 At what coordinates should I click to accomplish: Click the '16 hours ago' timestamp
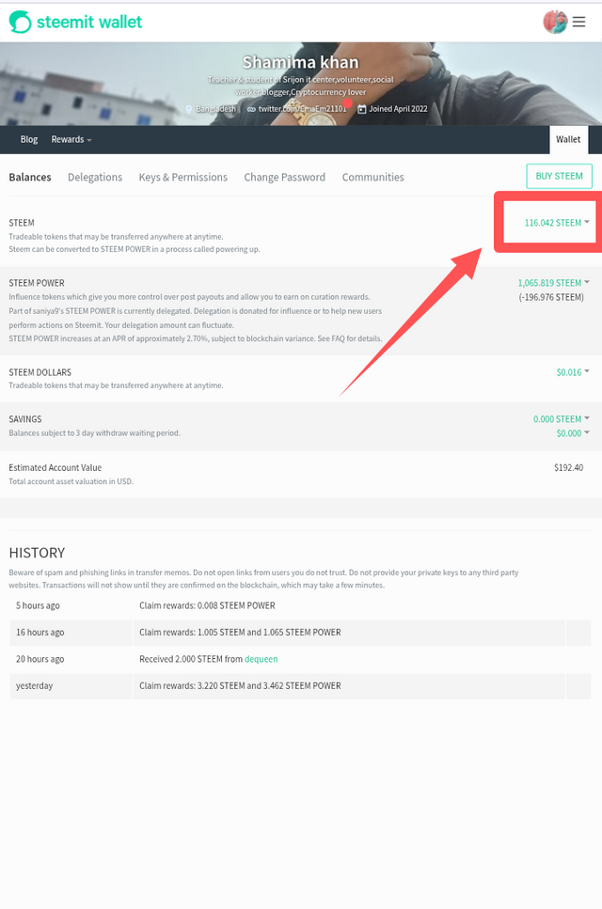40,633
